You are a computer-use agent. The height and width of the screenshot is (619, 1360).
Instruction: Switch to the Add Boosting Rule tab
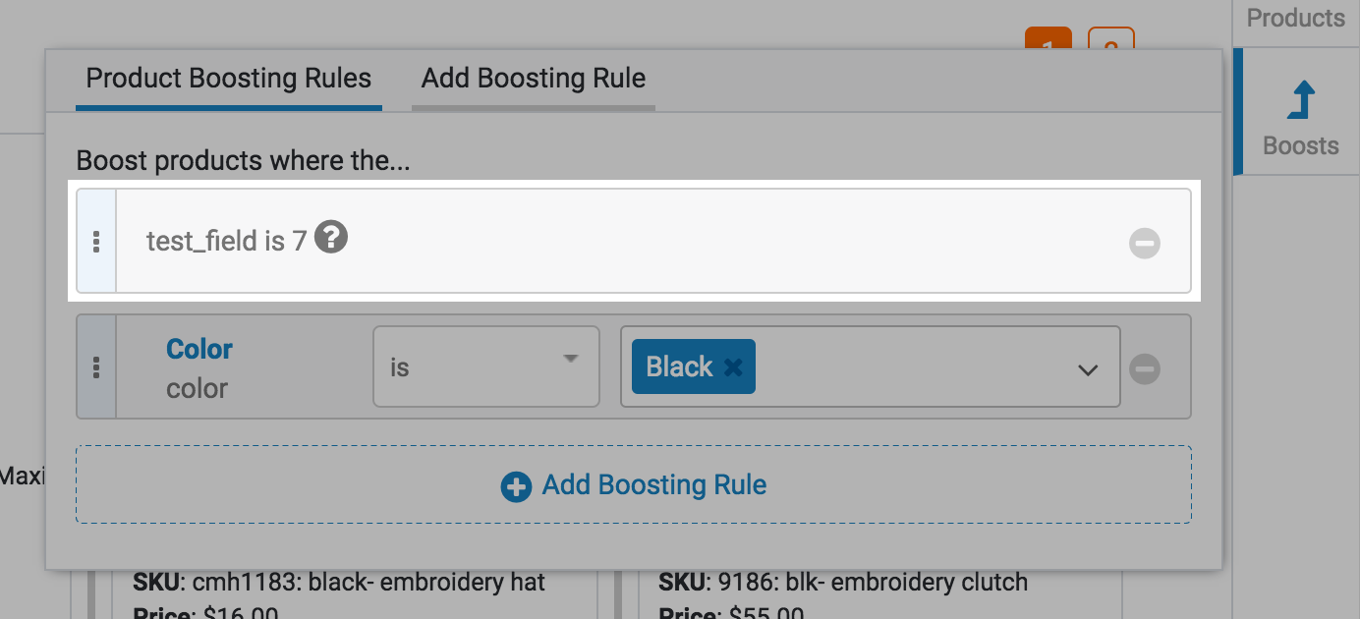534,79
